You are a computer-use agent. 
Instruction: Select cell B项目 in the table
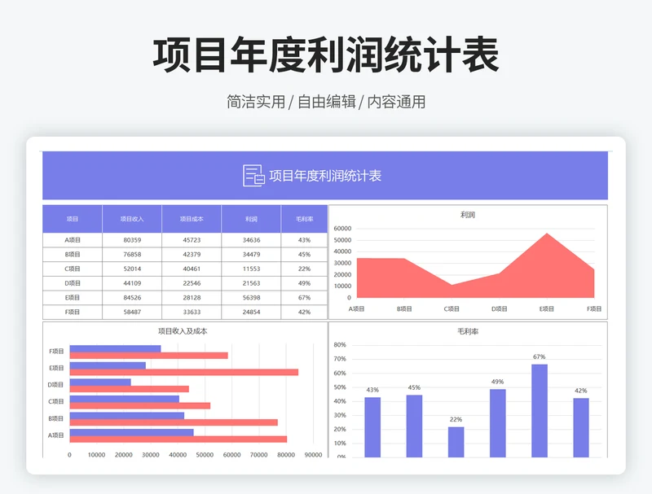coord(73,255)
